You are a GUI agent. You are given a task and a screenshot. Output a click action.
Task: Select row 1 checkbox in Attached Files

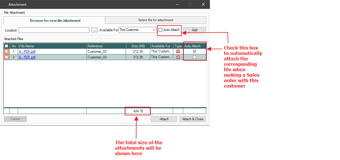6,52
